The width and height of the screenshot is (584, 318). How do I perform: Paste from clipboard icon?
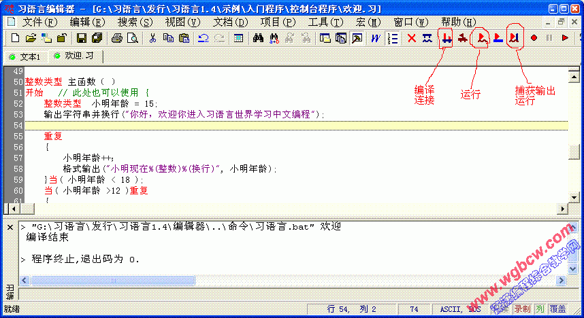184,38
